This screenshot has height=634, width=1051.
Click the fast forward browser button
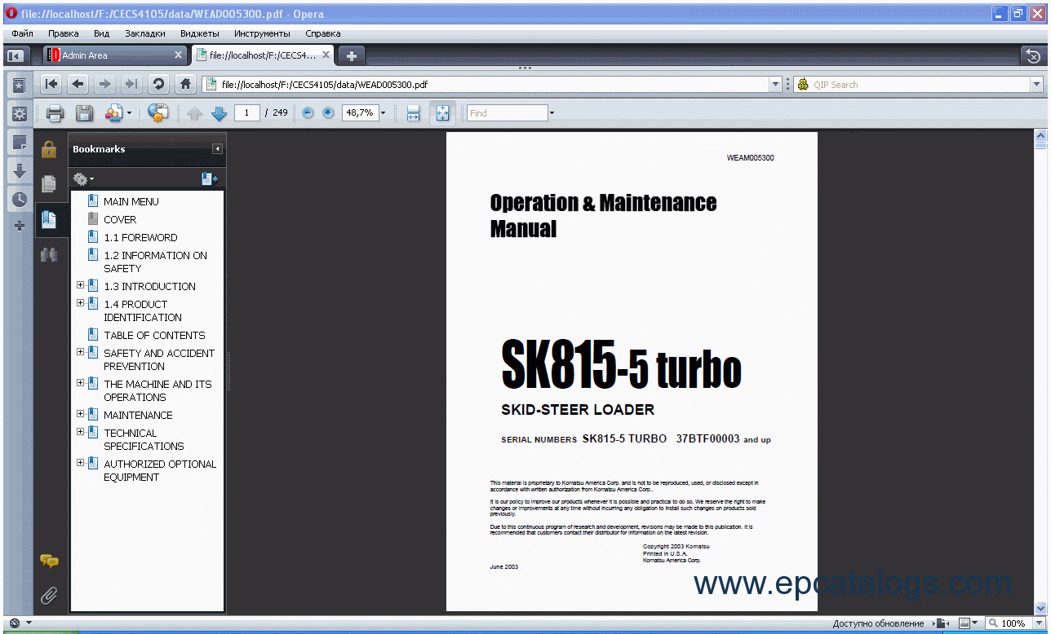pyautogui.click(x=131, y=84)
